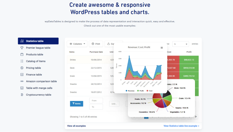Click the arrows icon for Amazon comparison table
Screen dimensions: 233x132
click(22, 81)
